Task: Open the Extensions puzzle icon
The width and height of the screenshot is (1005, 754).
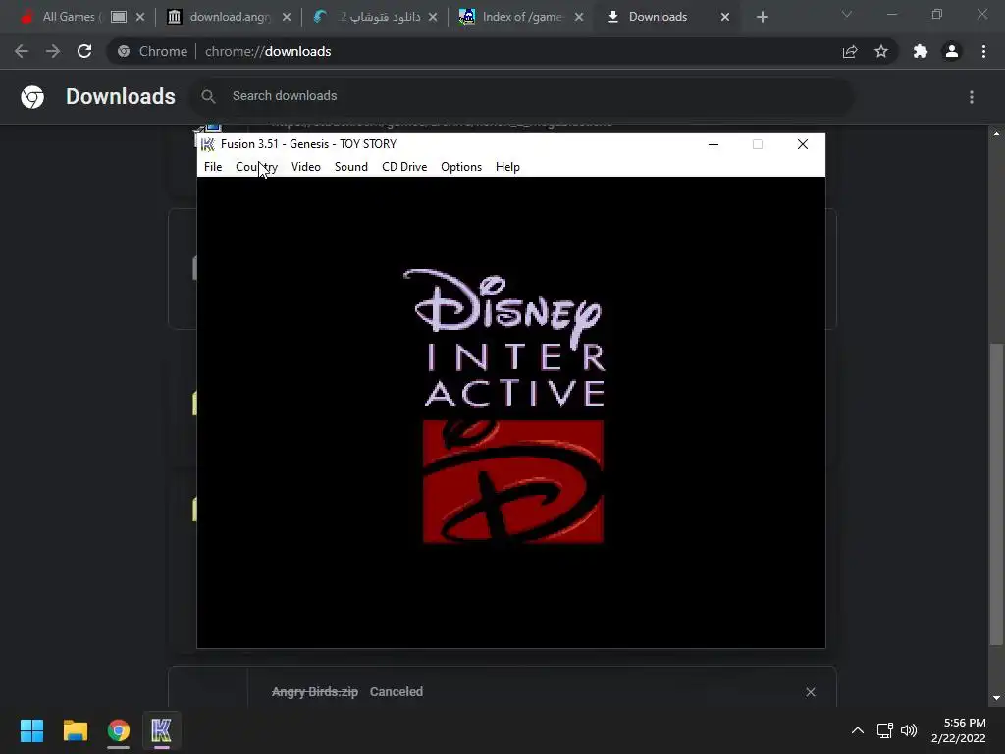Action: click(x=921, y=51)
